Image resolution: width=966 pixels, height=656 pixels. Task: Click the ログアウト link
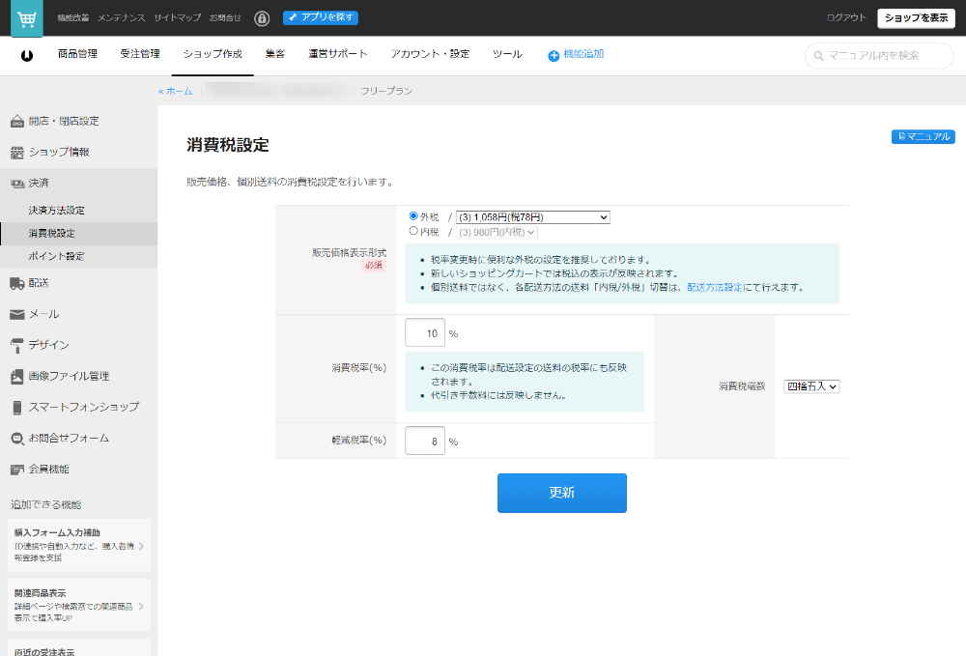pyautogui.click(x=846, y=17)
